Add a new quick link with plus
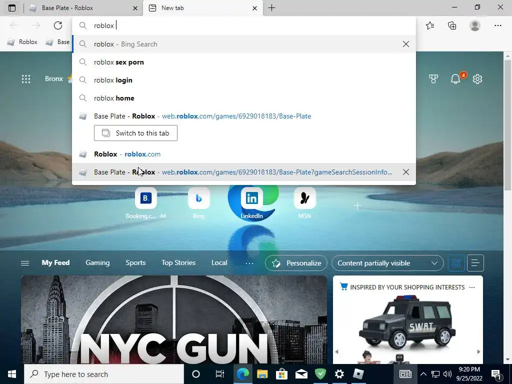512x384 pixels. (x=357, y=205)
